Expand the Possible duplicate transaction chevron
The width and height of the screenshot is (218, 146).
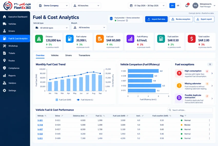(212, 99)
